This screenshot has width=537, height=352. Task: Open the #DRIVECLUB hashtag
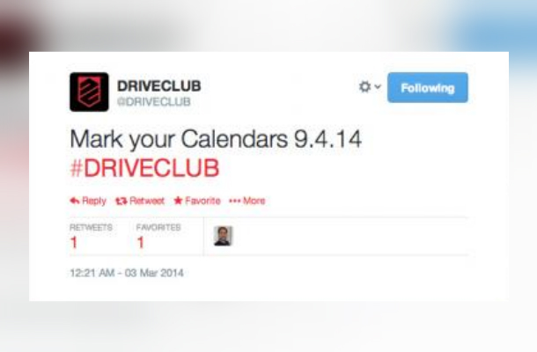point(144,168)
